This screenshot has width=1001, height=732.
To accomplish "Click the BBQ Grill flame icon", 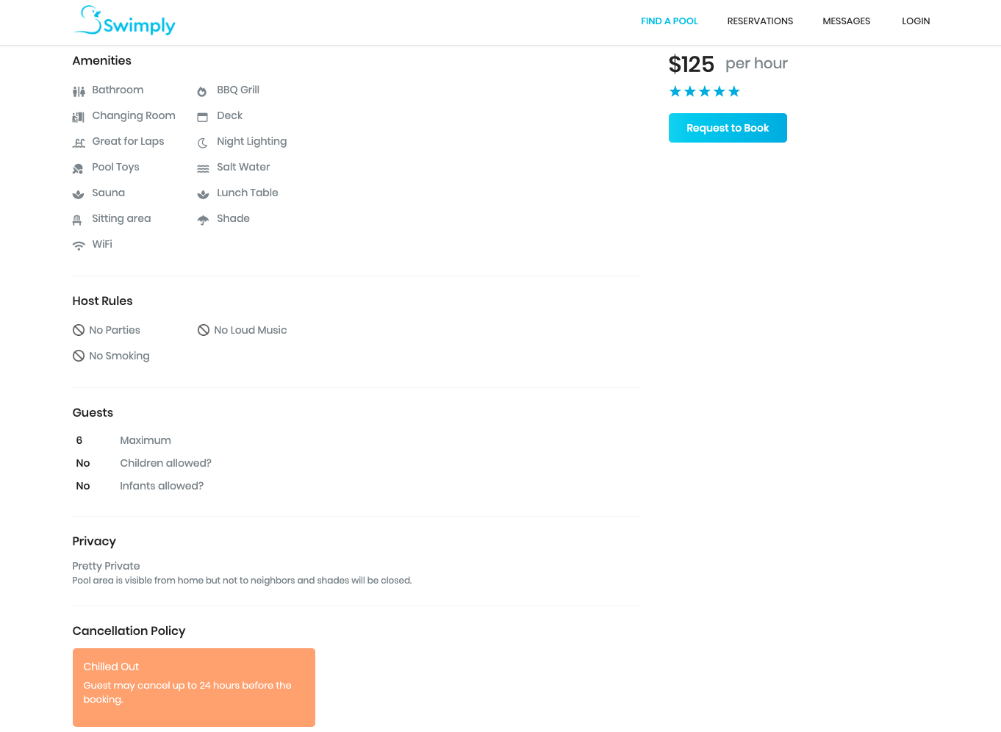I will 202,92.
